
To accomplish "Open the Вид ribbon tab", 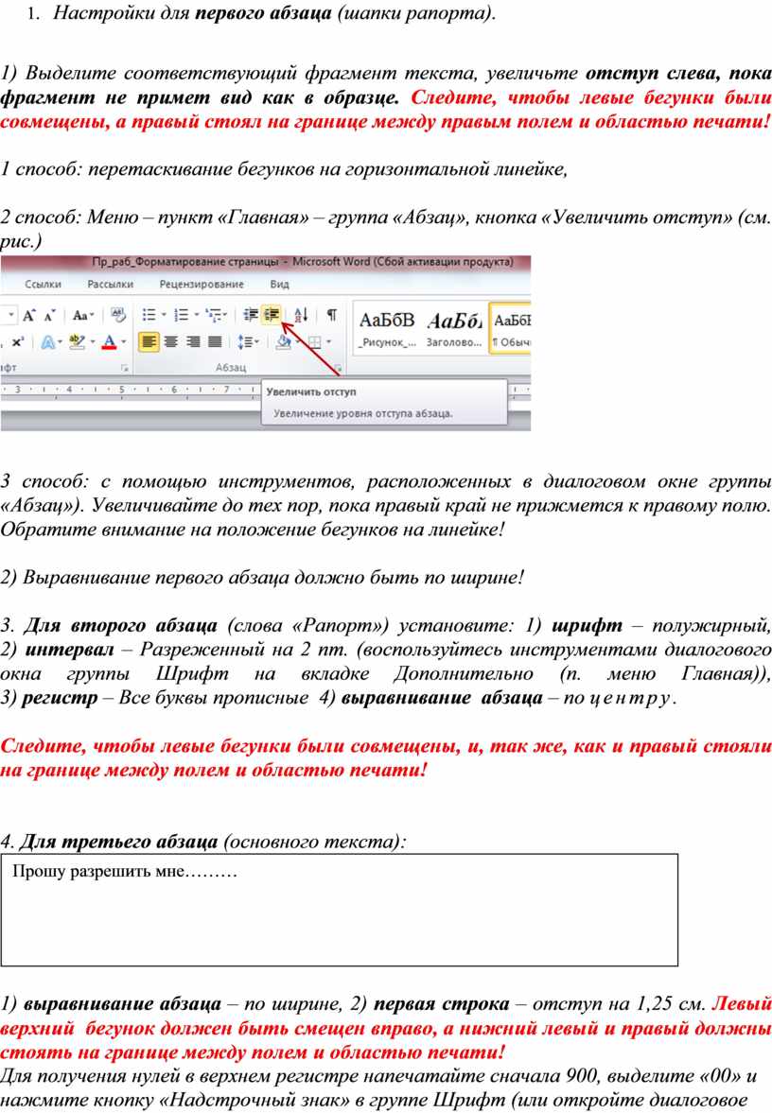I will tap(279, 284).
